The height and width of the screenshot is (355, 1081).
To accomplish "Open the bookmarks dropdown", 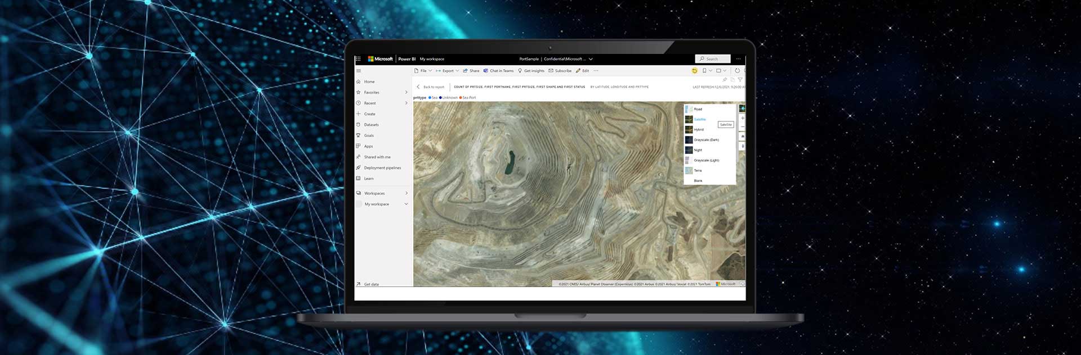I will coord(707,71).
